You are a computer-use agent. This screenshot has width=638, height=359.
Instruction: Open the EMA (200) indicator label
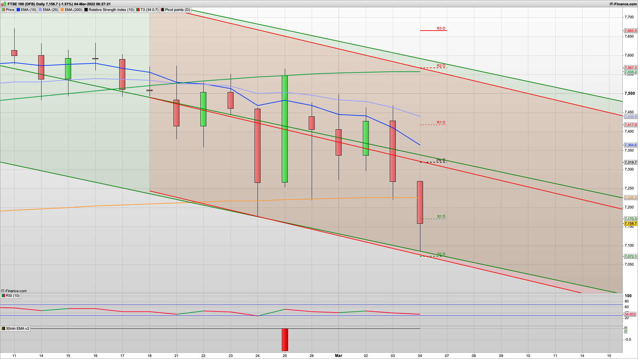(73, 10)
